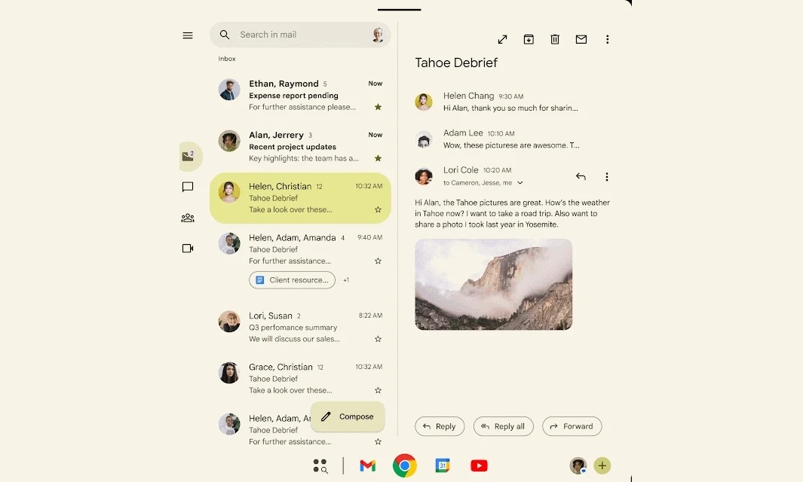Star the Helen, Adam, Amanda email
This screenshot has height=482, width=803.
[x=378, y=261]
